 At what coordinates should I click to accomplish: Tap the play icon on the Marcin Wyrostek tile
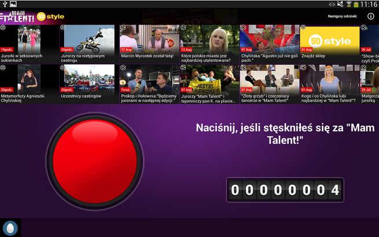coord(123,28)
